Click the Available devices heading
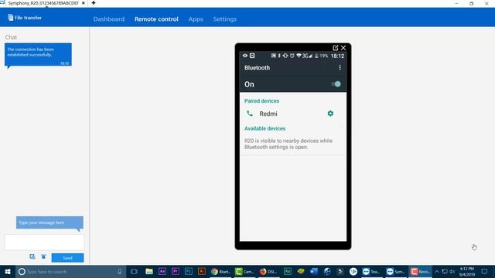Screen dimensions: 495x278 [265, 128]
